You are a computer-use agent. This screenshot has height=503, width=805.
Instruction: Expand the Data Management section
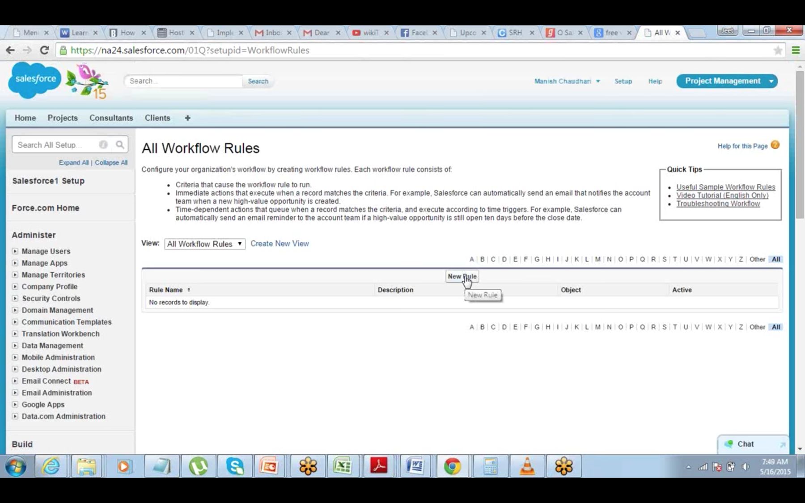(x=15, y=346)
